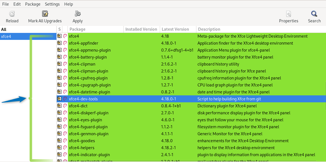Open the Package menu
This screenshot has width=326, height=162.
tap(33, 4)
